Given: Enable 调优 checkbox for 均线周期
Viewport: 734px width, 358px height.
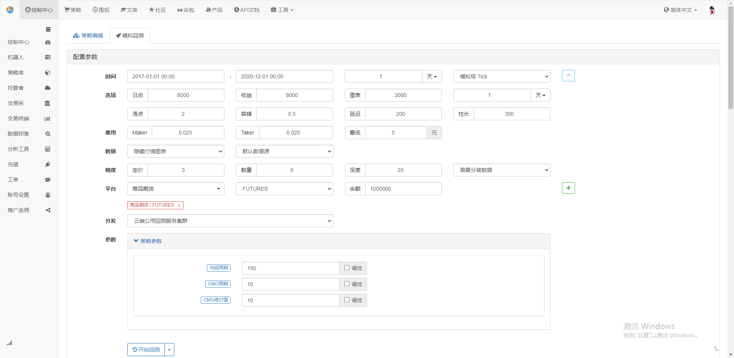Looking at the screenshot, I should [347, 268].
